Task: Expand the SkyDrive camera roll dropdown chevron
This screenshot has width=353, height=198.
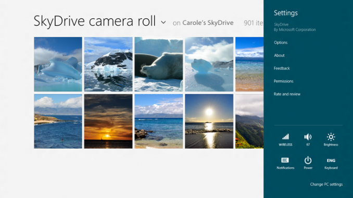Action: (x=163, y=22)
